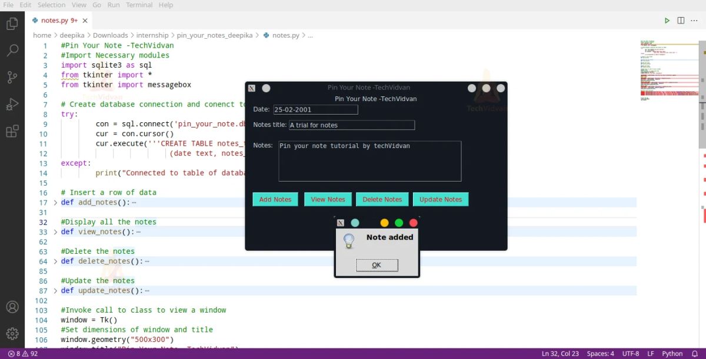
Task: Click the X icon on Pin Your Note window
Action: (252, 88)
